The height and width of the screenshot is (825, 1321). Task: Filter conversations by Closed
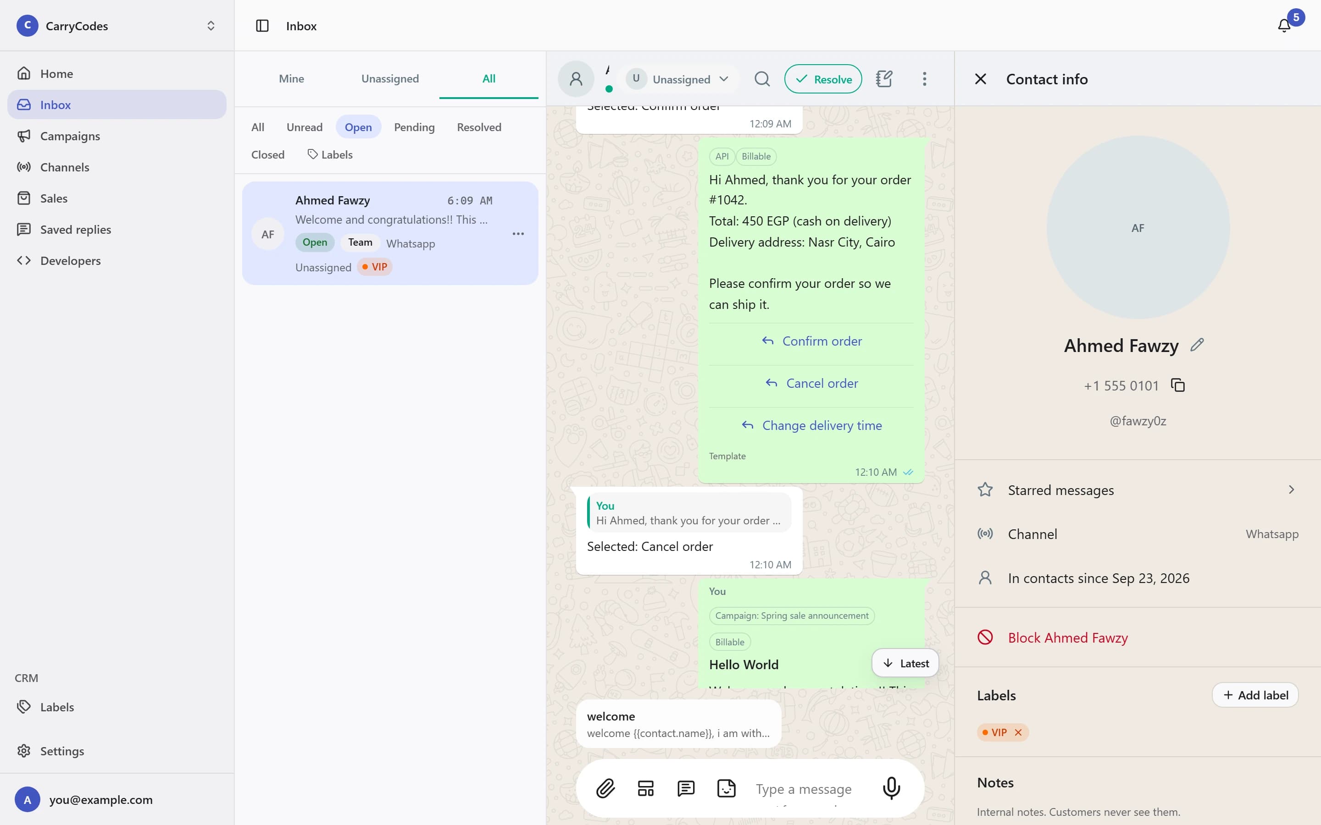coord(267,154)
